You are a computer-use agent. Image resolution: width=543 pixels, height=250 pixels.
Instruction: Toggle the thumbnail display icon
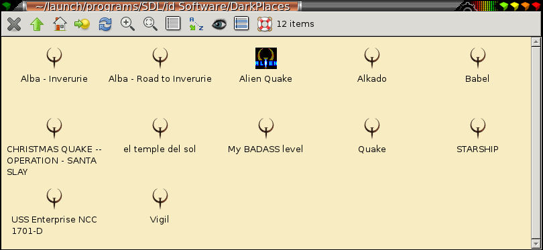tap(241, 24)
